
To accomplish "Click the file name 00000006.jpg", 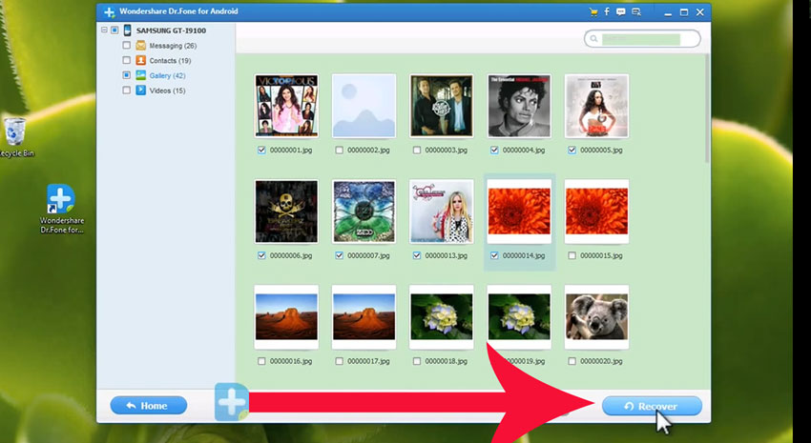I will coord(291,255).
